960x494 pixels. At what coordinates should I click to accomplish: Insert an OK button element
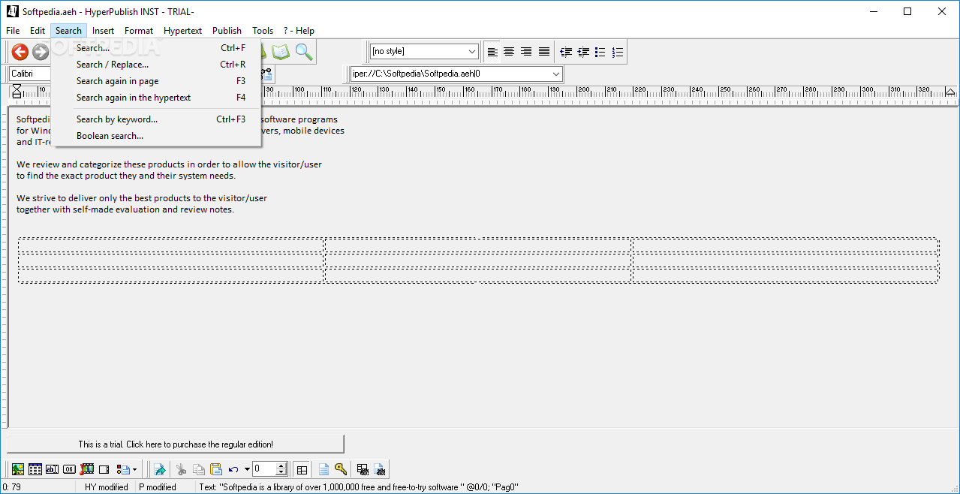click(69, 469)
